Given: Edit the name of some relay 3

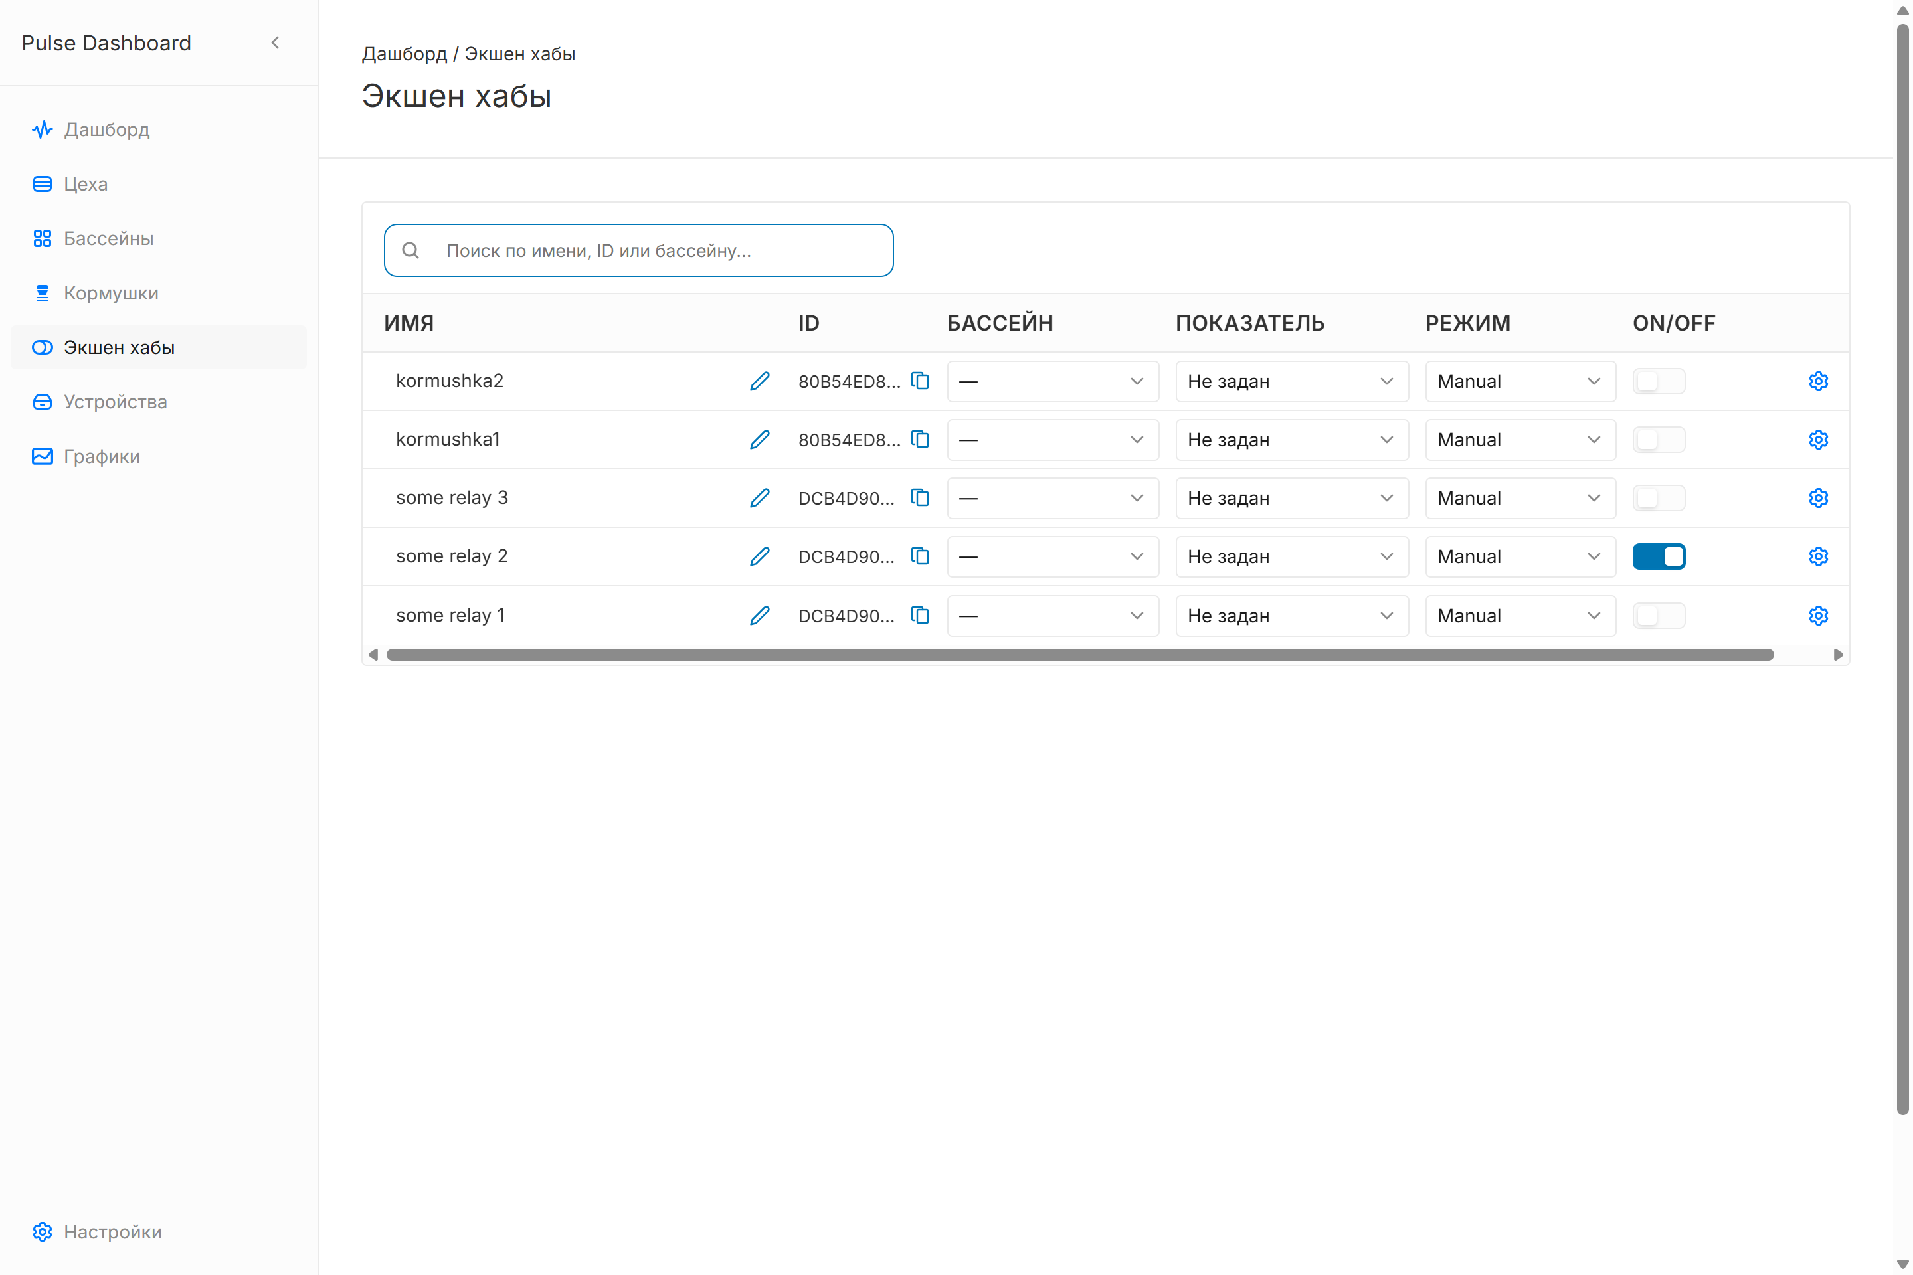Looking at the screenshot, I should [760, 497].
